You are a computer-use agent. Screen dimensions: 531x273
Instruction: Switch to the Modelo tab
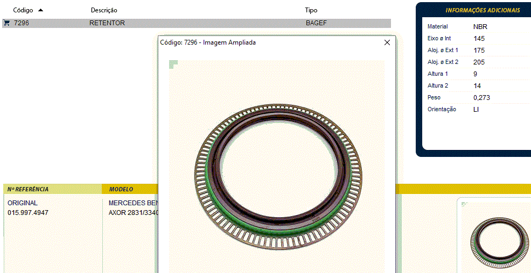coord(121,189)
